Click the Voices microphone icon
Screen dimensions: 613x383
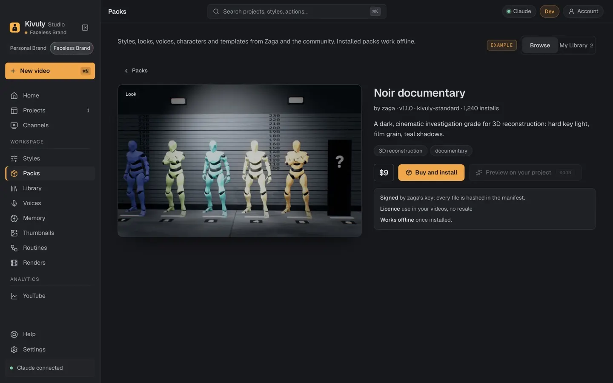[x=14, y=203]
